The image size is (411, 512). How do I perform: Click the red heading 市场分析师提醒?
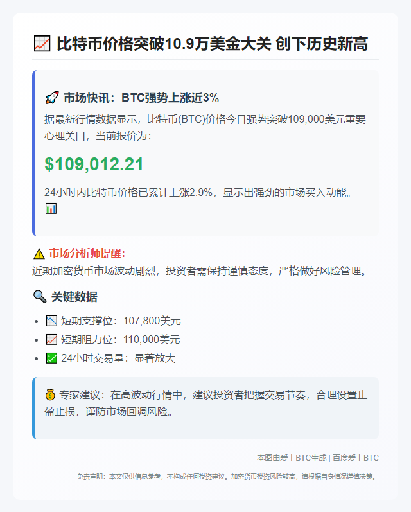click(87, 253)
